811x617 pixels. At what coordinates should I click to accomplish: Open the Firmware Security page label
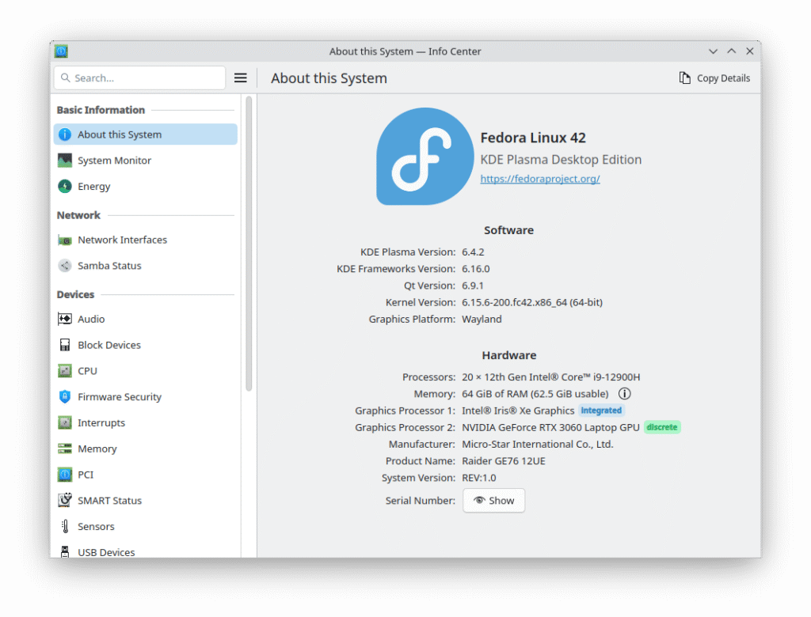click(120, 396)
